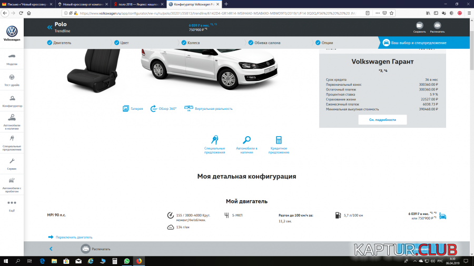Viewport: 474px width, 266px height.
Task: Click the Сохранить icon in the header
Action: (x=420, y=25)
